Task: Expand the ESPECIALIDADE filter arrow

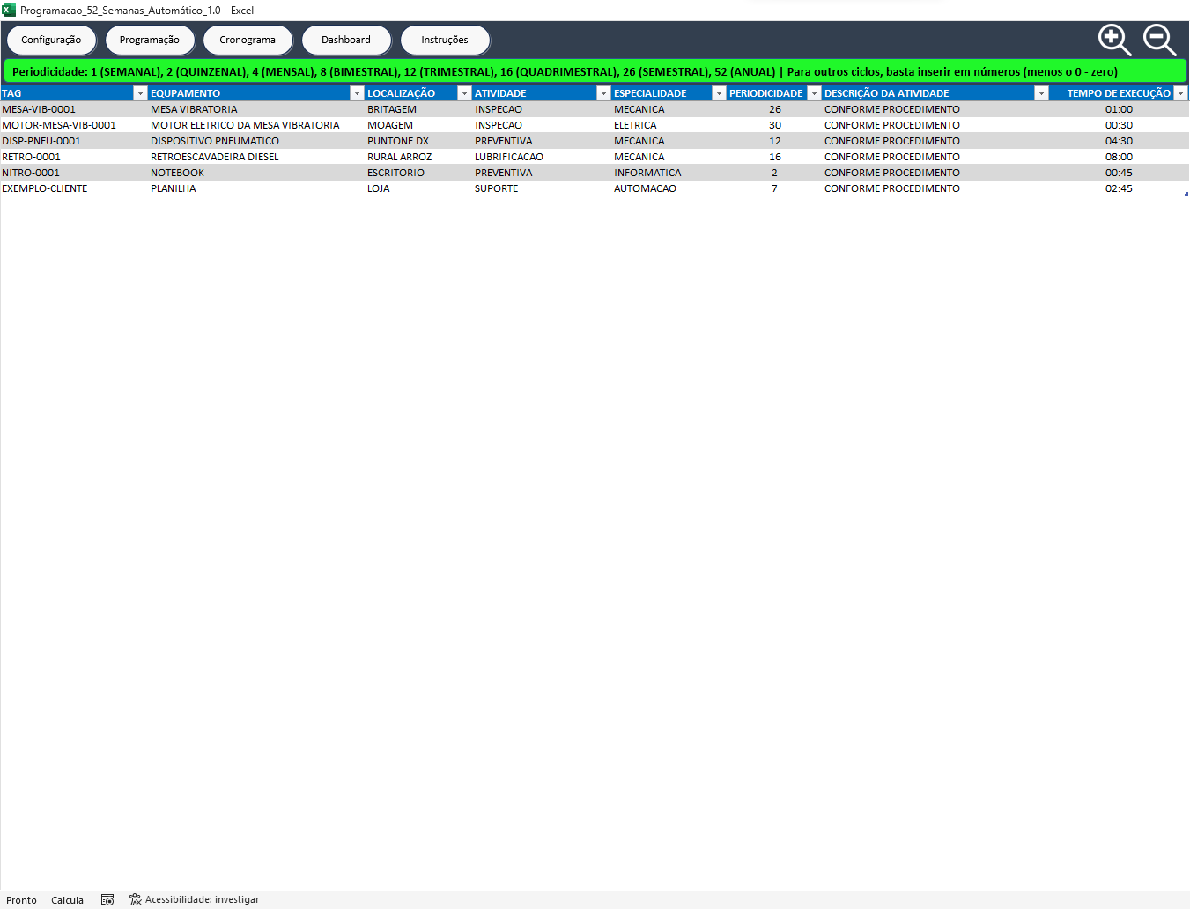Action: [719, 93]
